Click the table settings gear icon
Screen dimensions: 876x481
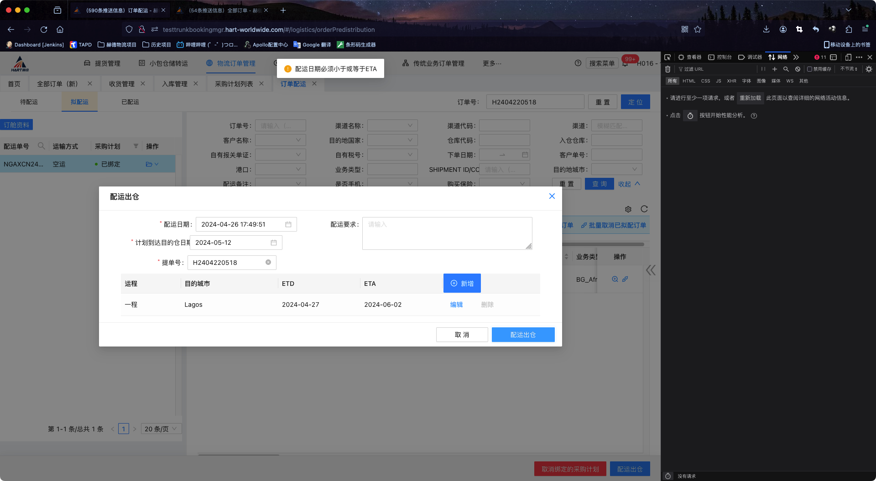click(628, 209)
